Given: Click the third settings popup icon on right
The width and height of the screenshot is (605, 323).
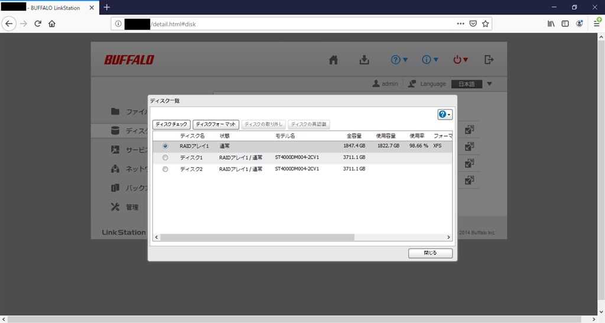Looking at the screenshot, I should point(469,163).
